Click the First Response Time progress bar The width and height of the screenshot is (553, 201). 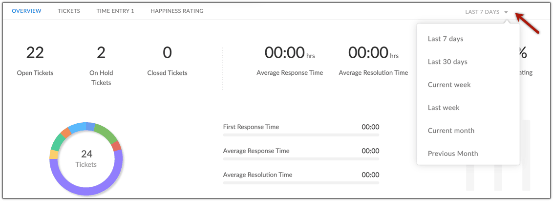pos(301,134)
